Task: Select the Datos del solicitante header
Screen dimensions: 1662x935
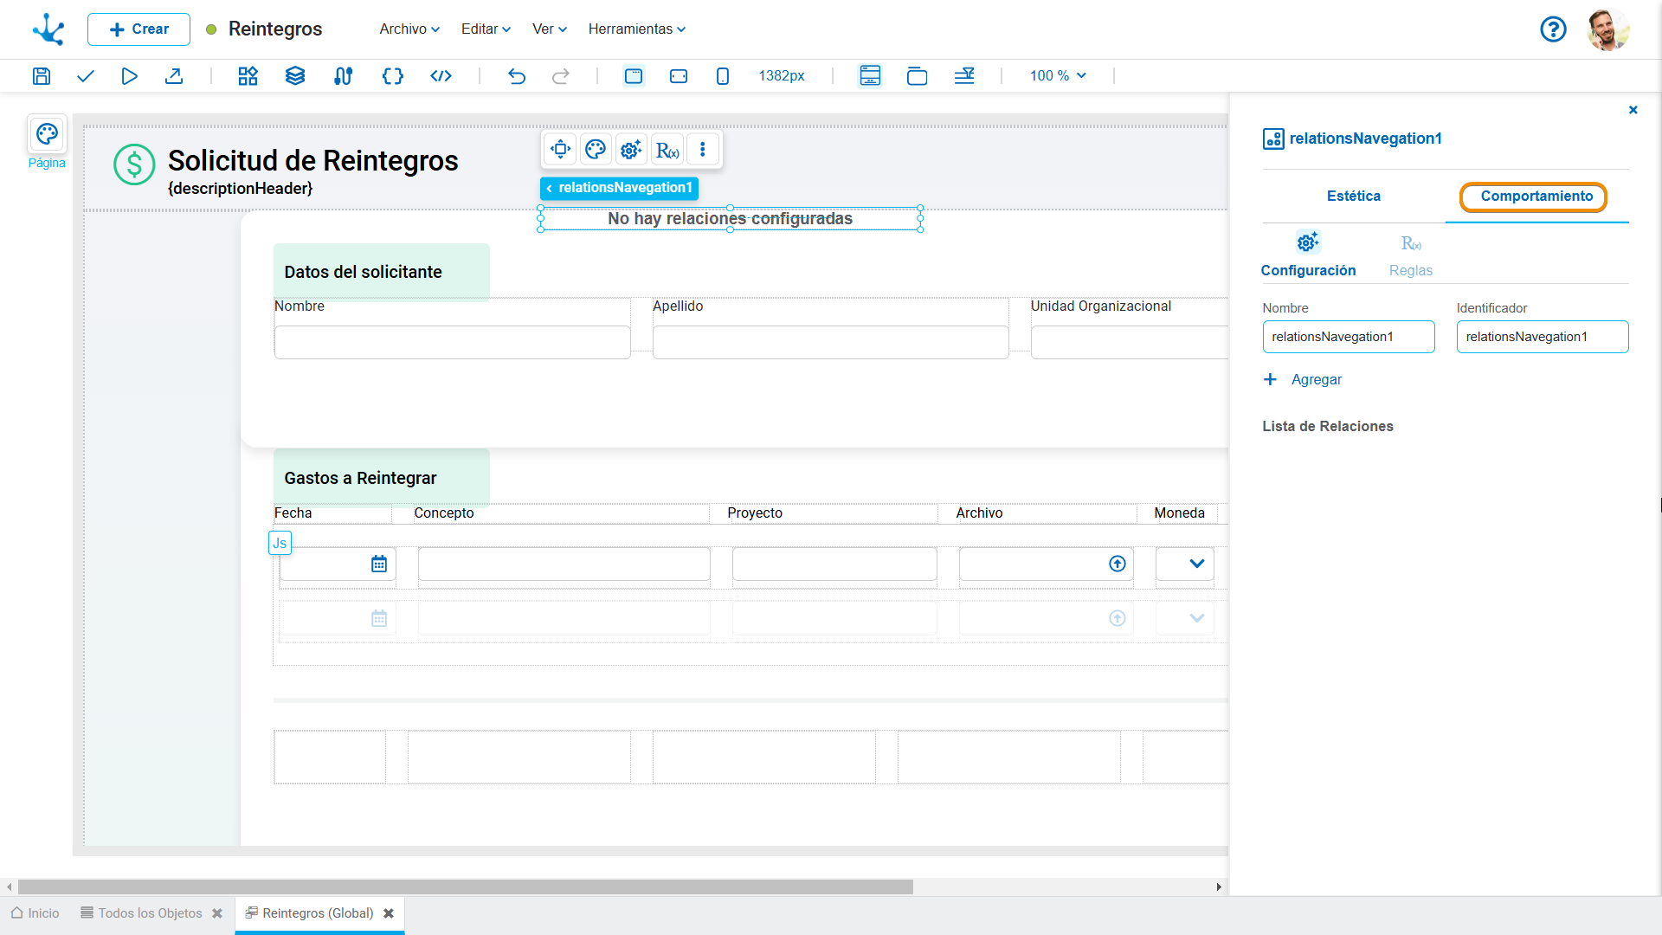Action: (382, 272)
